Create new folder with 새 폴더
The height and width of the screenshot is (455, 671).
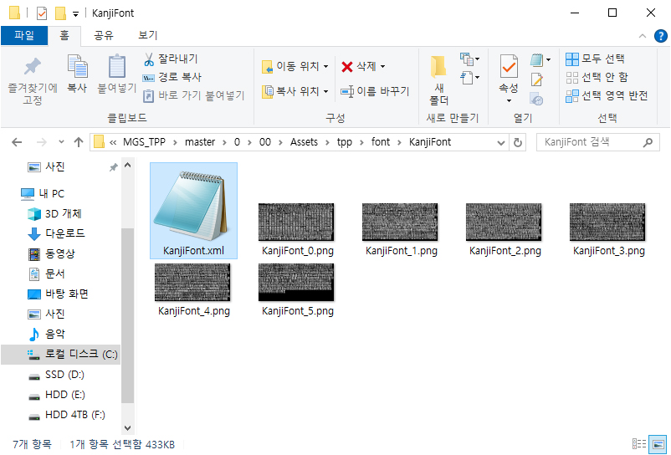438,80
